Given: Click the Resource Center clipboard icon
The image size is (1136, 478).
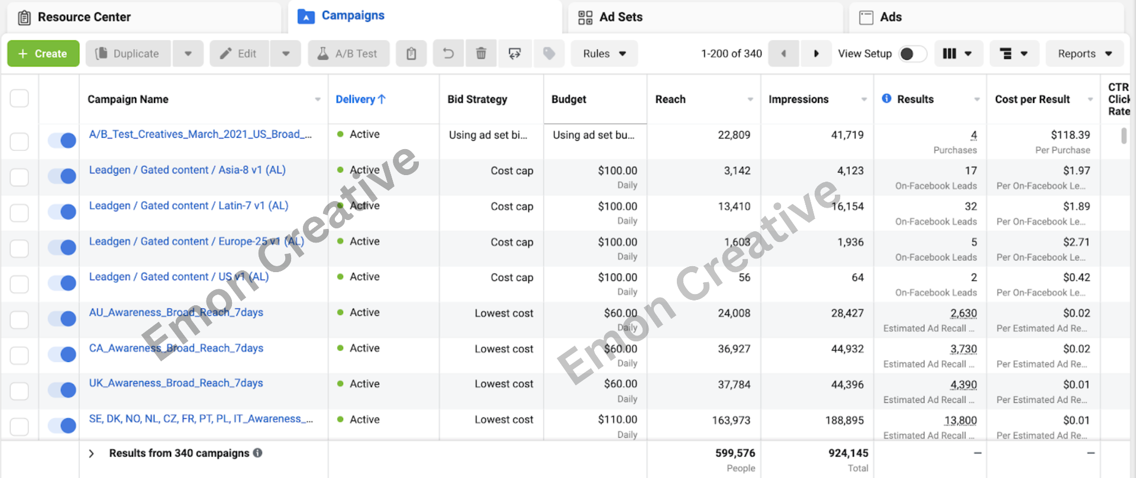Looking at the screenshot, I should coord(24,18).
